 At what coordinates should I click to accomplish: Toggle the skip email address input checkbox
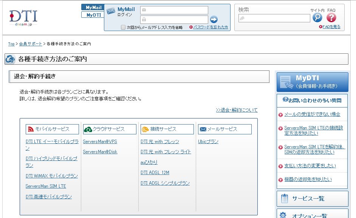[x=123, y=27]
